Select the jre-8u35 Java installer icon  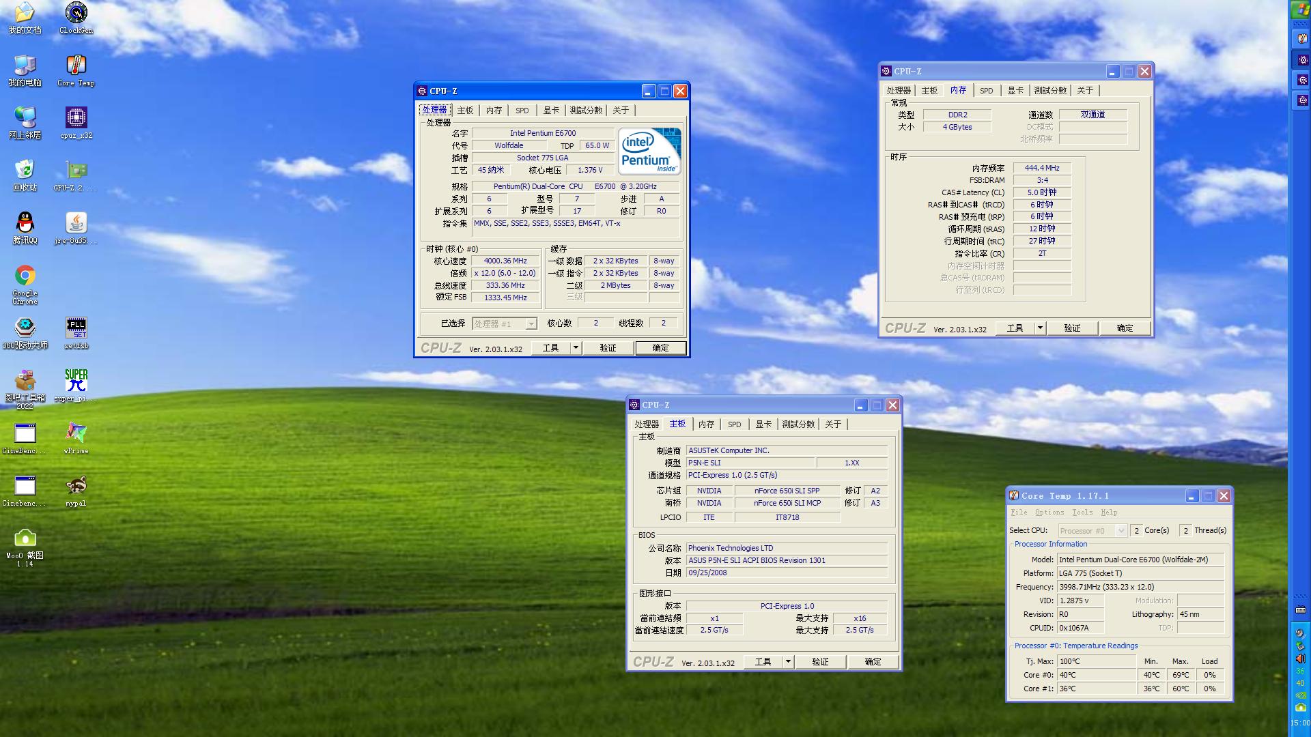(x=76, y=228)
